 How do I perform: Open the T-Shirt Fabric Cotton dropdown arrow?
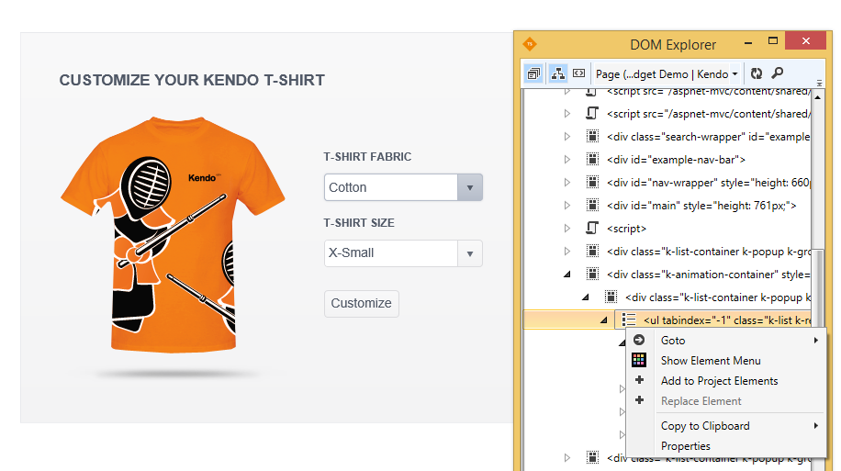coord(470,187)
